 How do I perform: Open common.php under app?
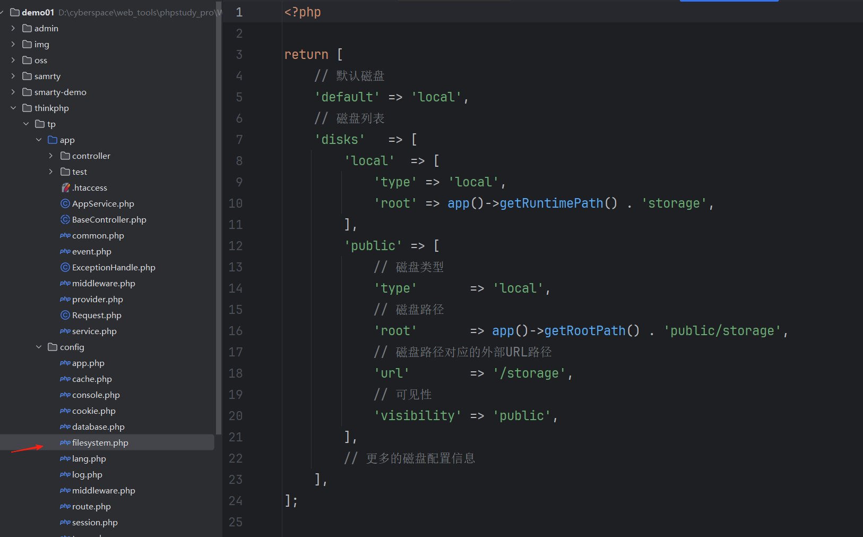point(98,235)
